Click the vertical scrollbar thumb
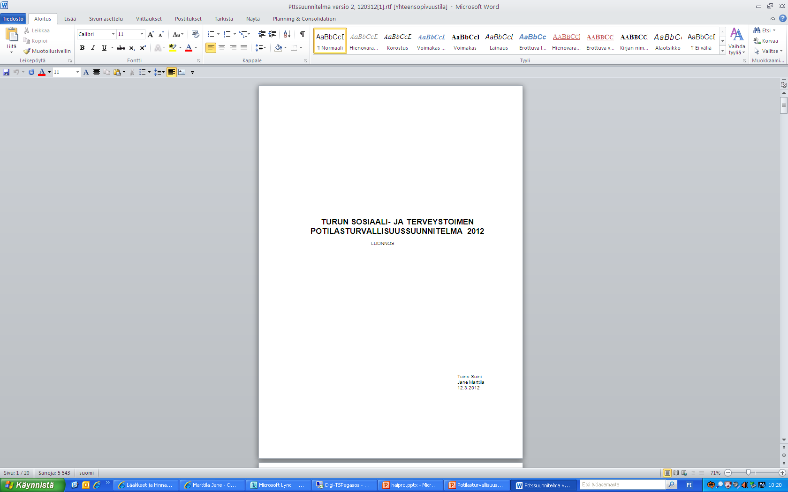The height and width of the screenshot is (492, 788). coord(784,105)
